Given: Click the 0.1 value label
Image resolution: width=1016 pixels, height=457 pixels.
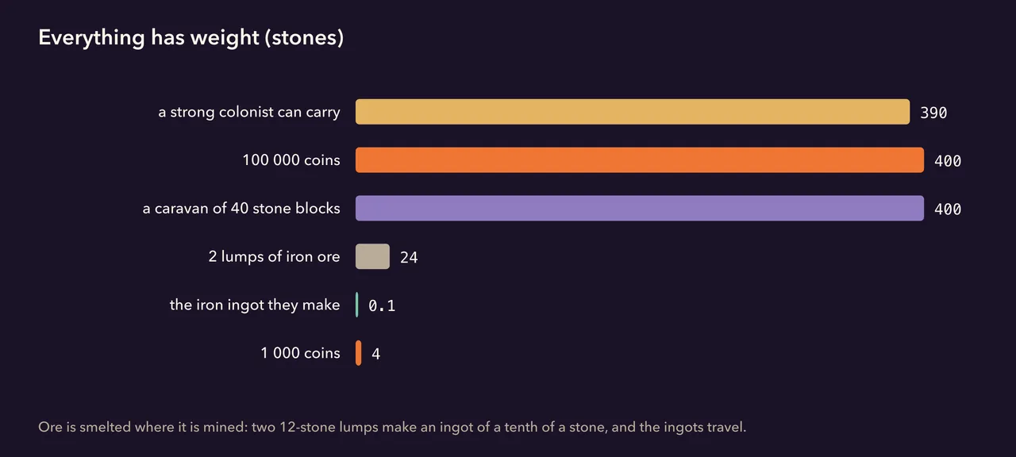Looking at the screenshot, I should click(382, 305).
